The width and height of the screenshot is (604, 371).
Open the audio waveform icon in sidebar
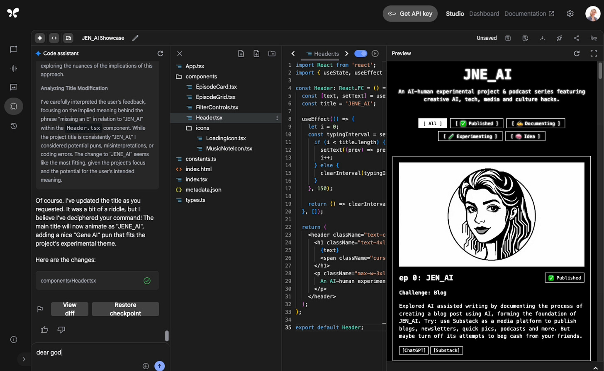click(14, 68)
